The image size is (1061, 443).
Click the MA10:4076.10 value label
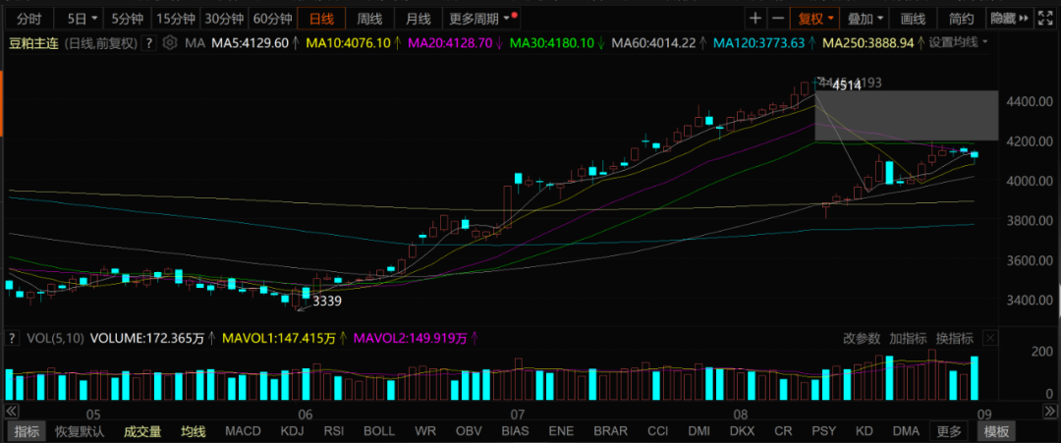pyautogui.click(x=349, y=43)
